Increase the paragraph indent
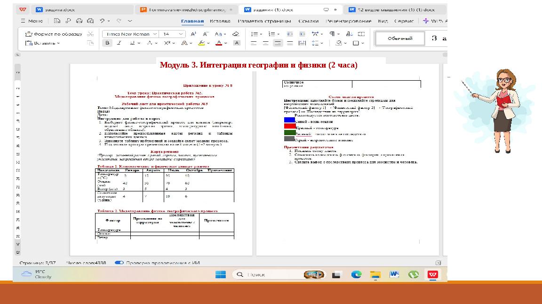This screenshot has height=304, width=542. [303, 34]
